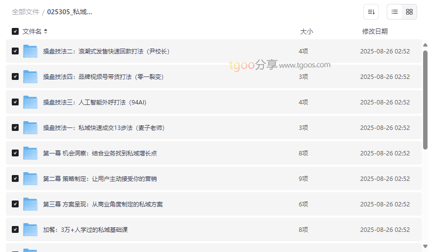Screen dimensions: 429x252
Task: Sort files using the 文件名 sort arrows
Action: (46, 31)
